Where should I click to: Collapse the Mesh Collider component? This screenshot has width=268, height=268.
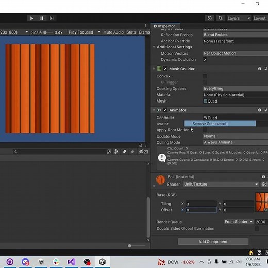pos(154,69)
